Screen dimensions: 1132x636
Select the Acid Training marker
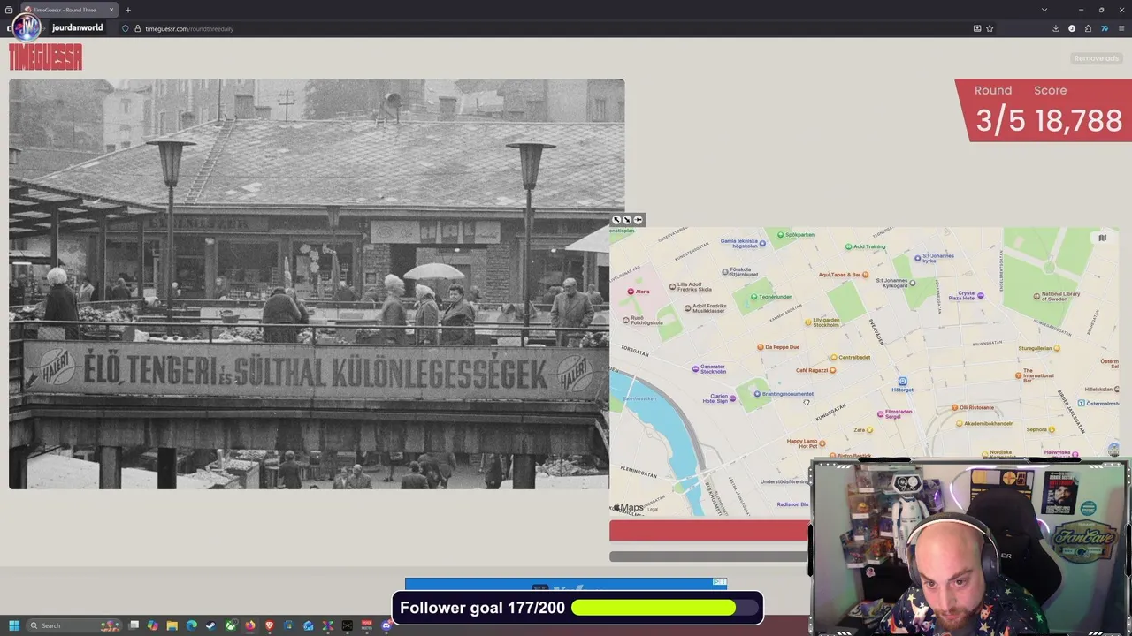pos(848,246)
